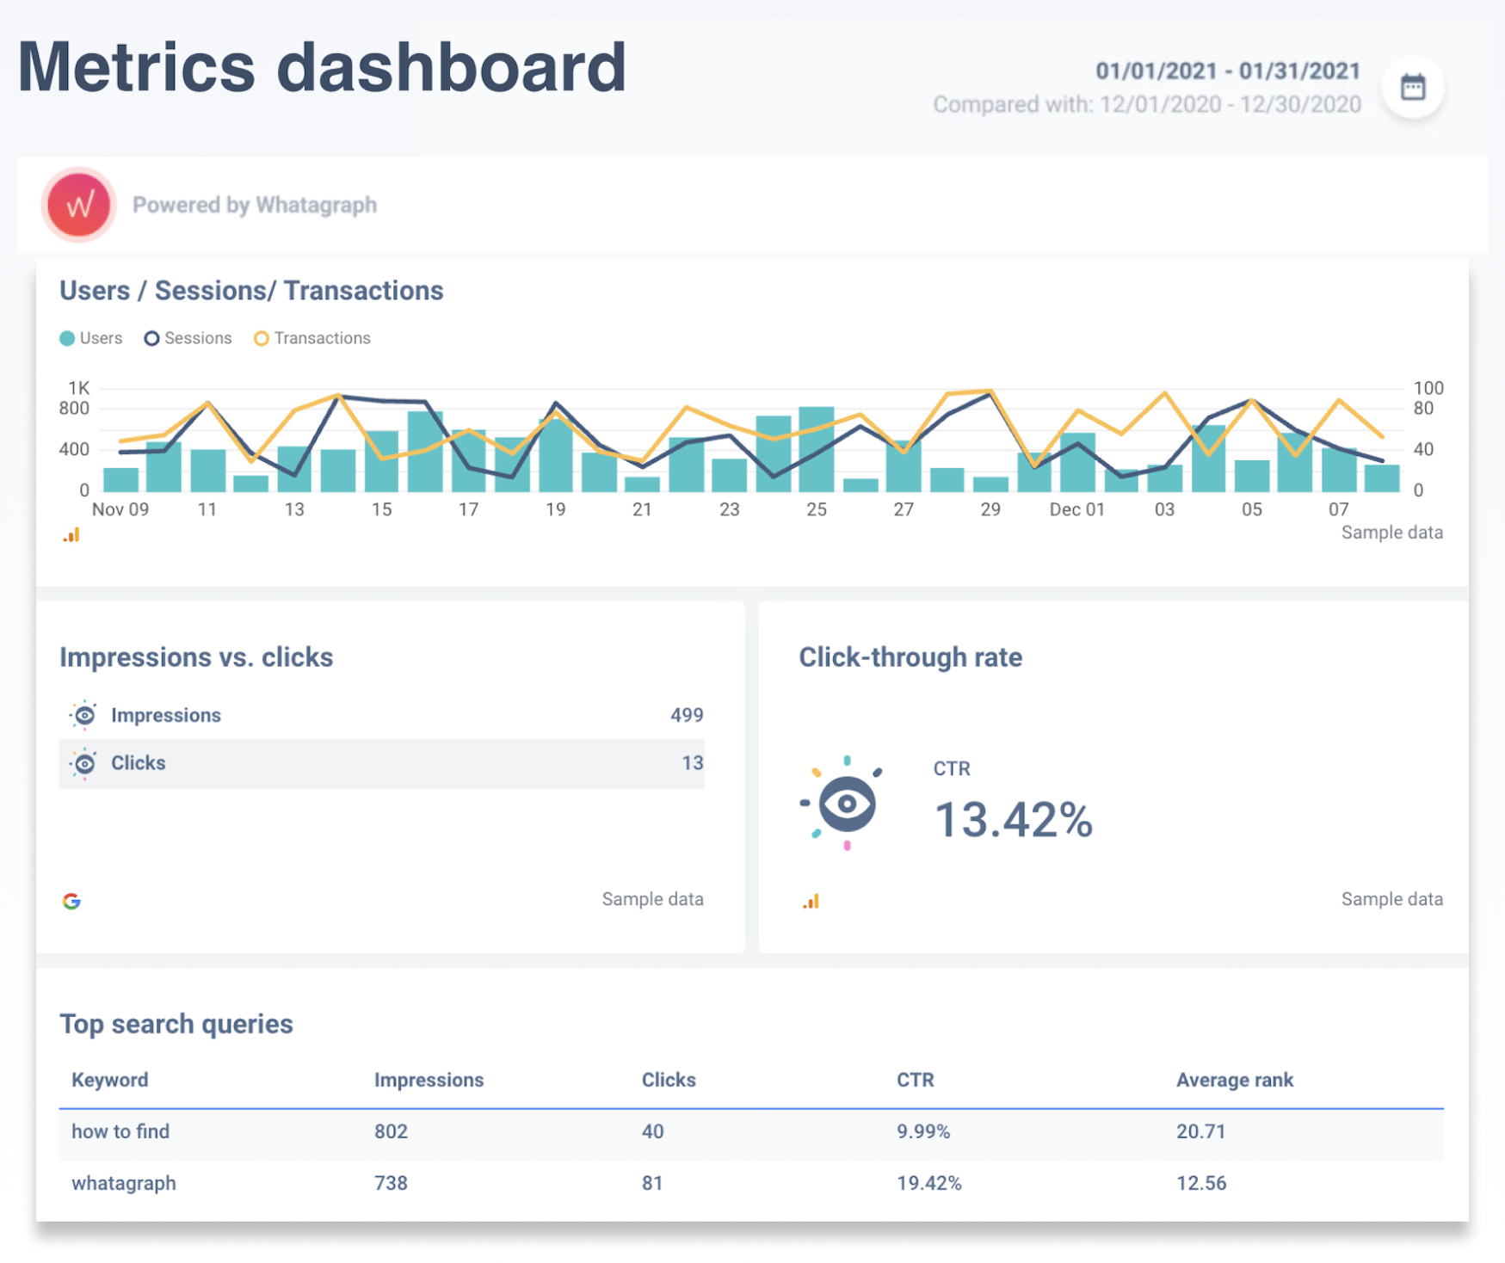Image resolution: width=1505 pixels, height=1263 pixels.
Task: Click the 'Click-through rate' title
Action: pos(910,657)
